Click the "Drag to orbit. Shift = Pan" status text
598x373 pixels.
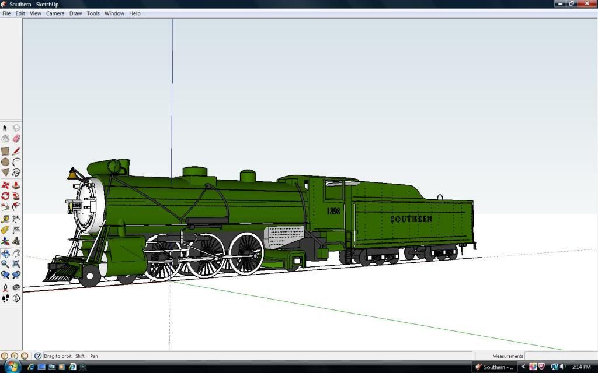click(x=71, y=356)
